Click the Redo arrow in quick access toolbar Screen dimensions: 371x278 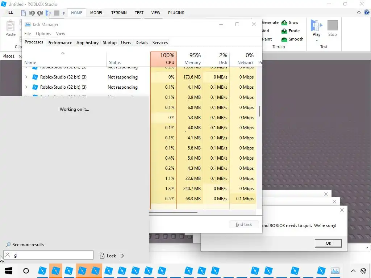pyautogui.click(x=40, y=13)
